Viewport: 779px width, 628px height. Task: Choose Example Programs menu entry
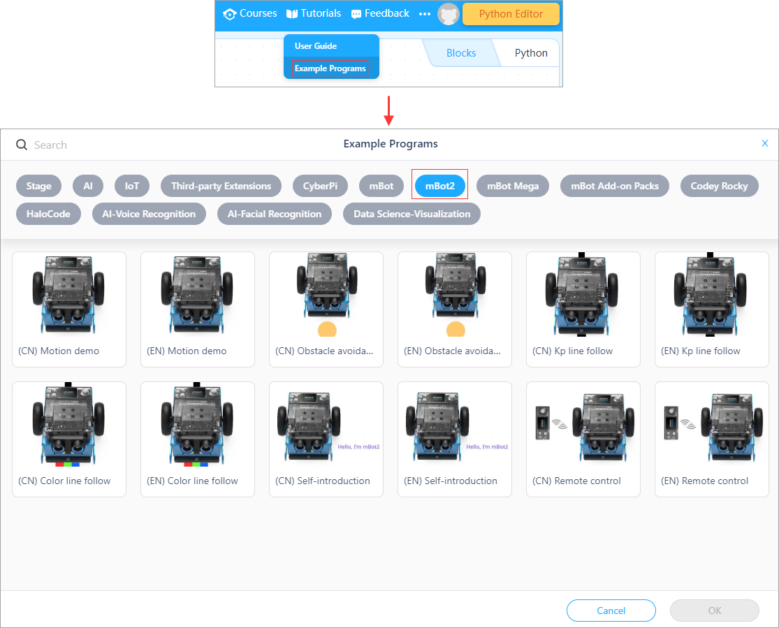[x=330, y=68]
